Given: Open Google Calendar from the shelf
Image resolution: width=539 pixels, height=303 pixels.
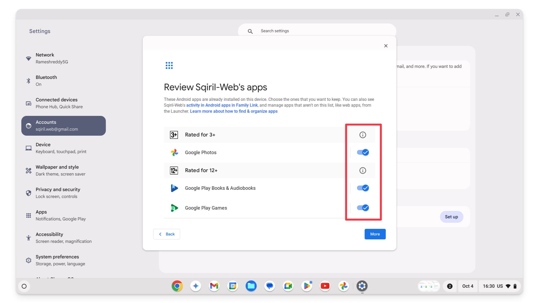Looking at the screenshot, I should [x=233, y=286].
